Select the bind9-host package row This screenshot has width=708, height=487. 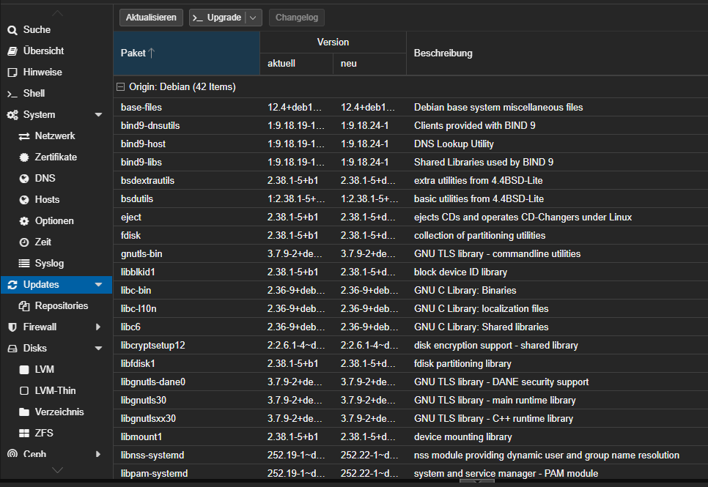point(411,144)
